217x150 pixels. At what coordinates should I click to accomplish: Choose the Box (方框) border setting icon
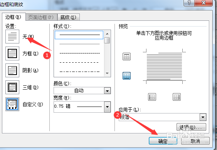click(12, 53)
